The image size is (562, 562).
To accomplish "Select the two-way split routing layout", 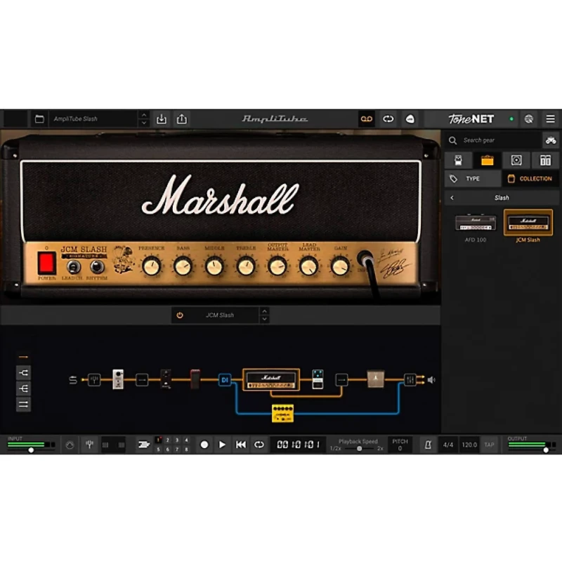I will (x=24, y=373).
